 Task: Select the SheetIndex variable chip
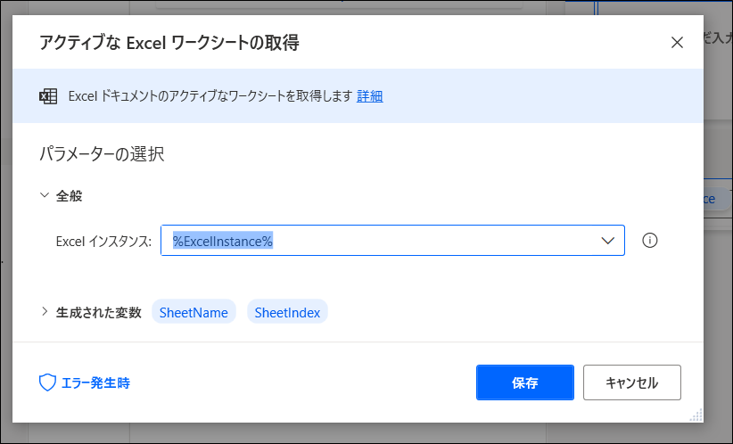[x=287, y=312]
